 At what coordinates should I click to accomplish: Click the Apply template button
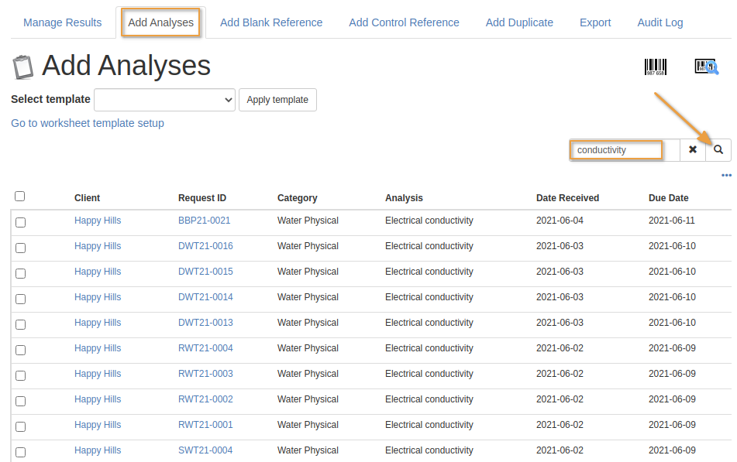tap(277, 99)
